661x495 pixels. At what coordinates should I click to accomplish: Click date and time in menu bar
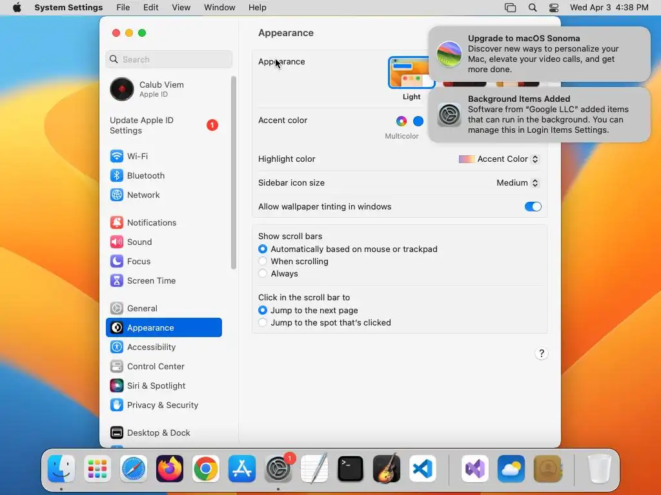pos(609,8)
